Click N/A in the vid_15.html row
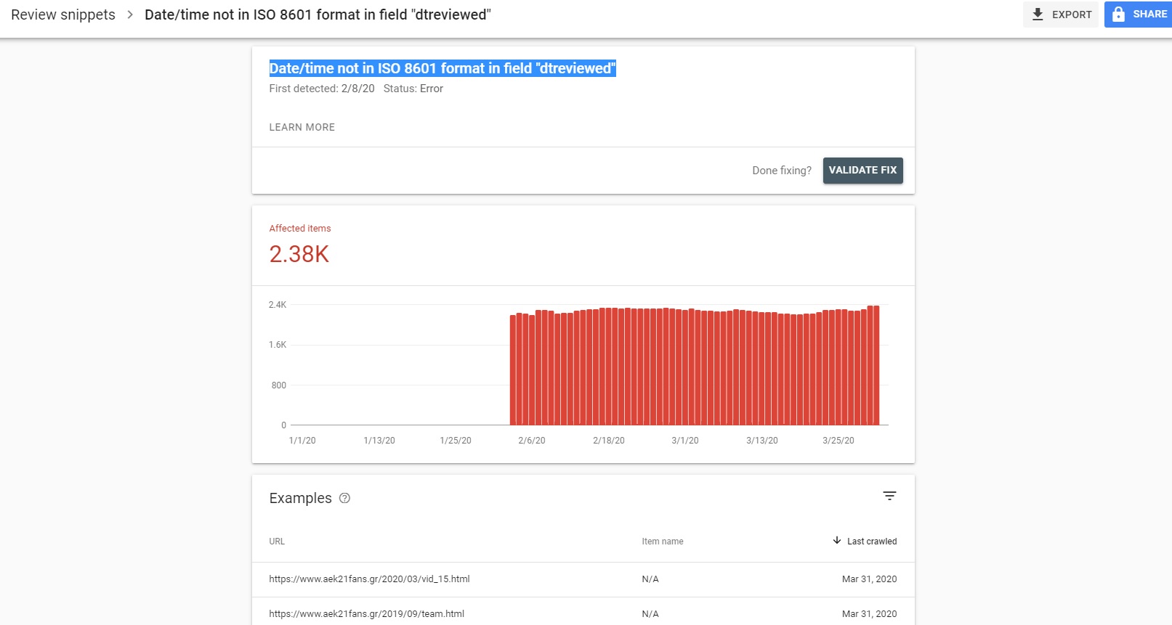This screenshot has height=625, width=1172. click(650, 579)
